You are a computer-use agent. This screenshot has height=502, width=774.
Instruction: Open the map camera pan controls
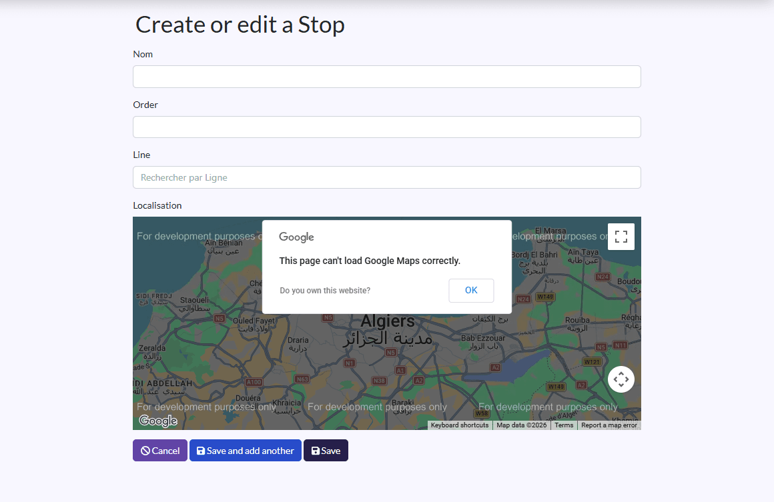click(621, 379)
